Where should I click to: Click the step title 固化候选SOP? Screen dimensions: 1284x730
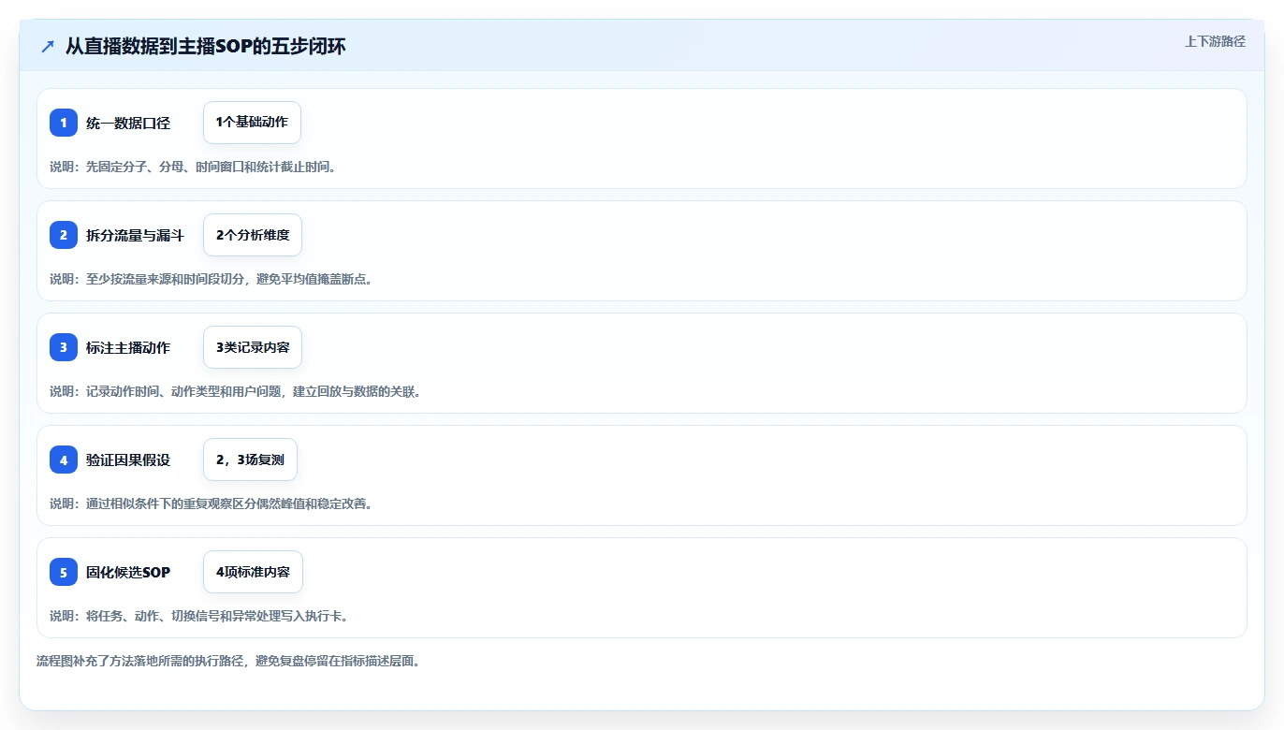(128, 572)
